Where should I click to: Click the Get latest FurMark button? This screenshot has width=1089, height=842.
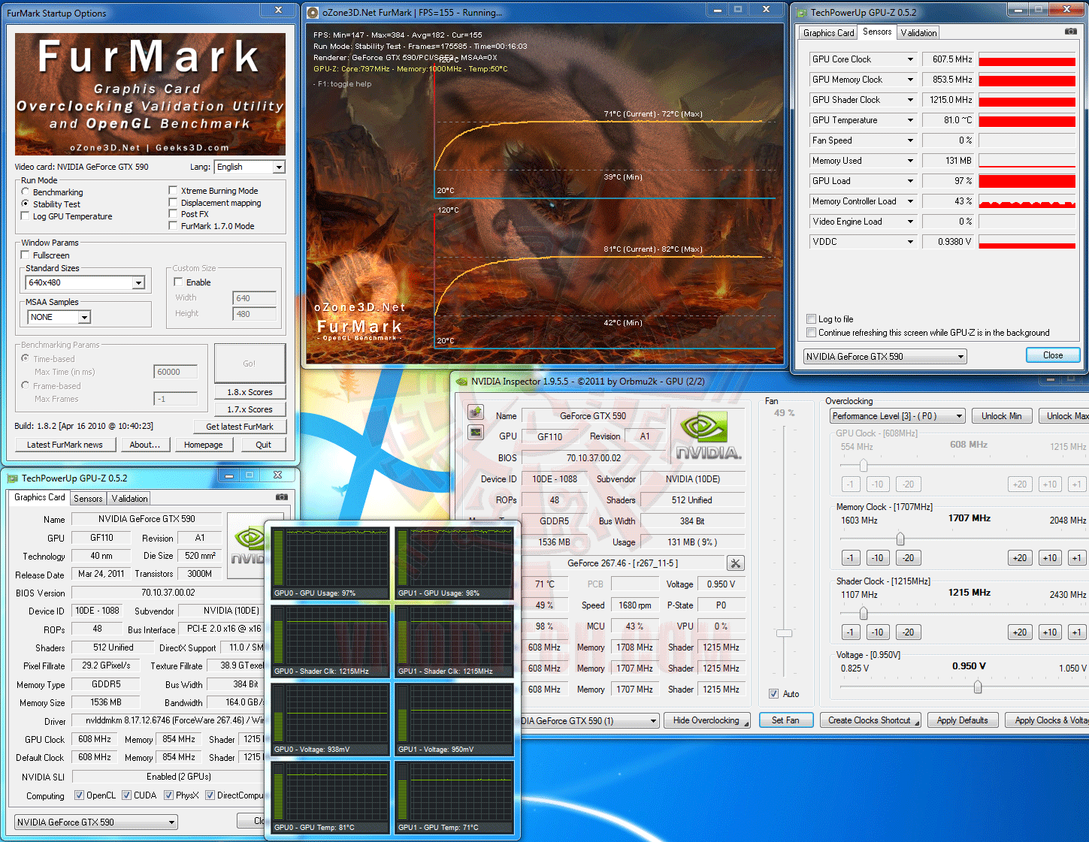click(240, 427)
